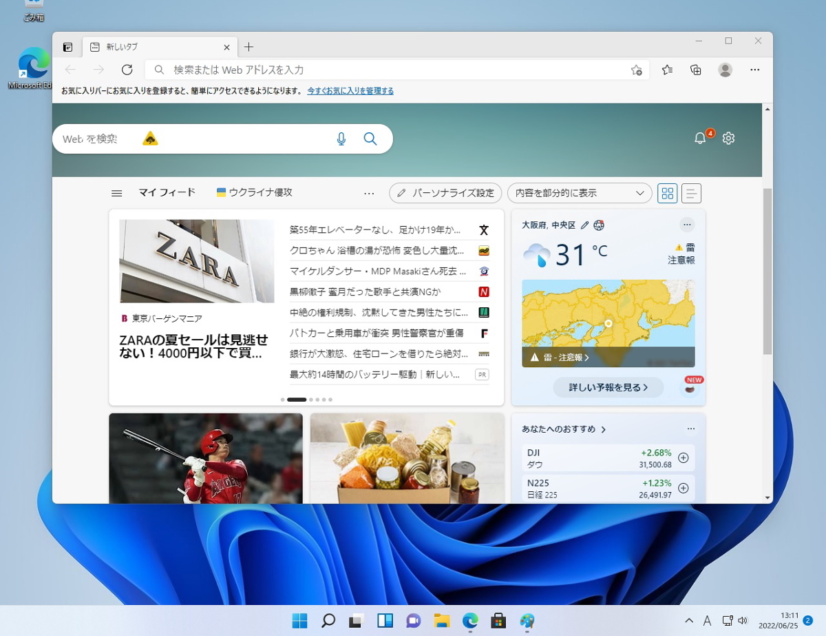826x636 pixels.
Task: Select the 新しいタブ tab
Action: pos(160,47)
